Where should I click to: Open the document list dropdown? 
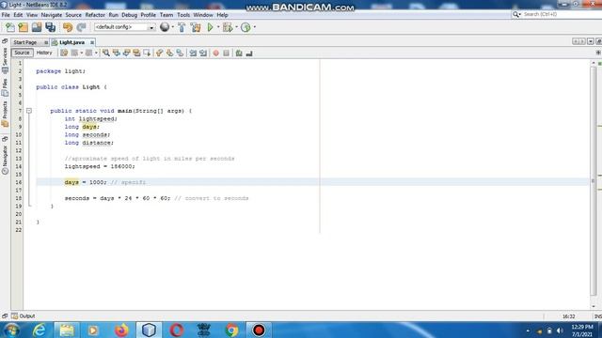[x=591, y=41]
